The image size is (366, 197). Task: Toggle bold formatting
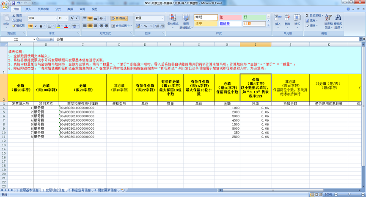(30, 26)
